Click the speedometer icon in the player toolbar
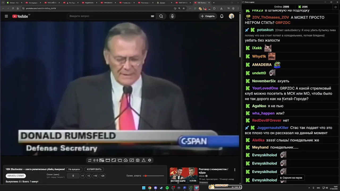The image size is (340, 191). tap(126, 160)
